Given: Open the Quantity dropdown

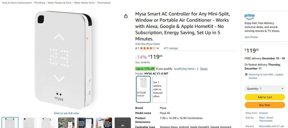Looking at the screenshot, I should point(265,89).
